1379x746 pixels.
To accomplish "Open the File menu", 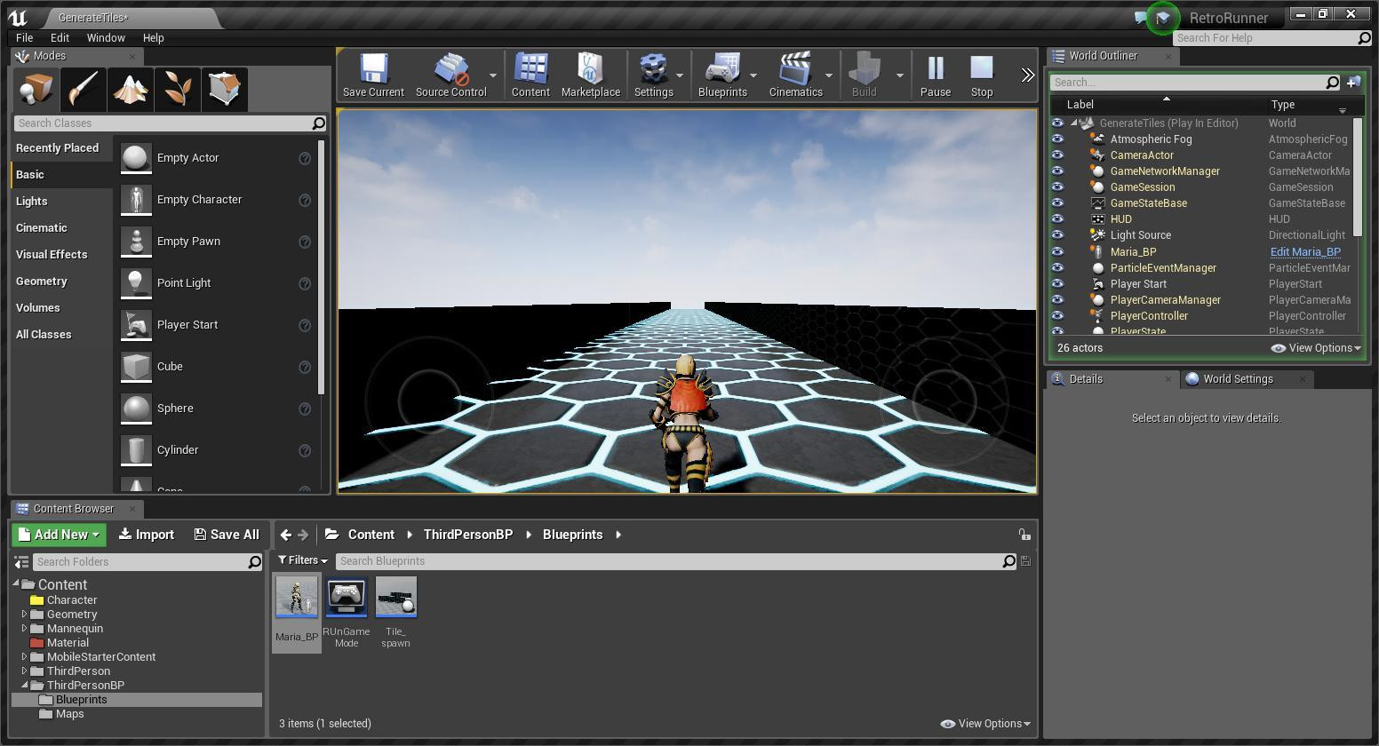I will click(24, 38).
